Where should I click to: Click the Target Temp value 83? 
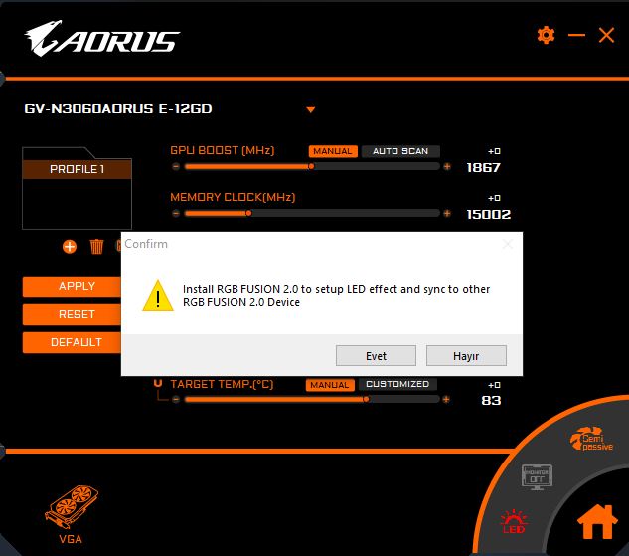point(491,401)
